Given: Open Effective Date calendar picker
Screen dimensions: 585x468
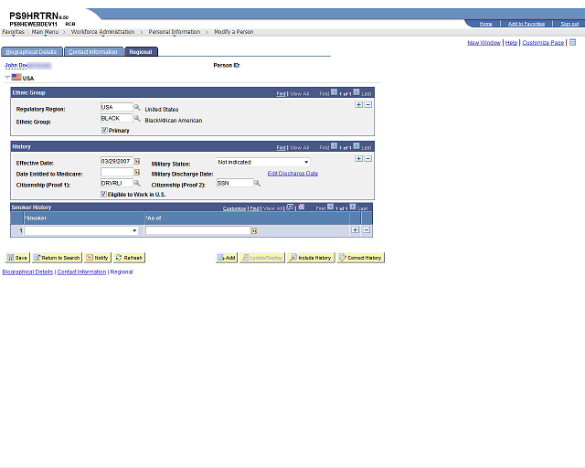Looking at the screenshot, I should 137,162.
